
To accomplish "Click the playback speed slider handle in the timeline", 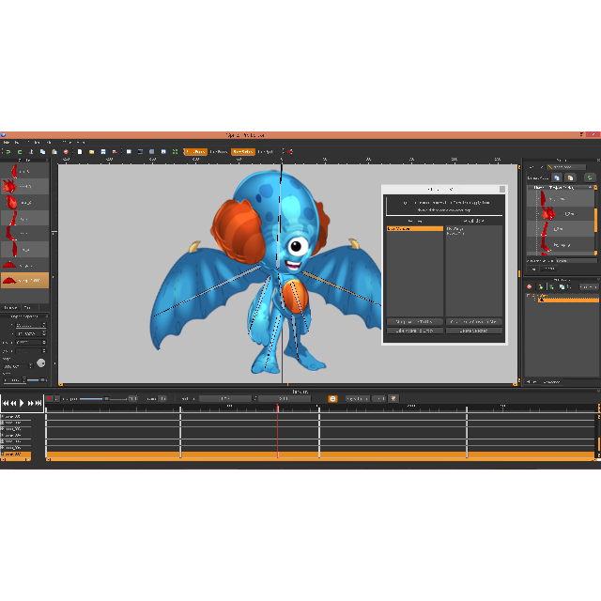I will pyautogui.click(x=104, y=399).
